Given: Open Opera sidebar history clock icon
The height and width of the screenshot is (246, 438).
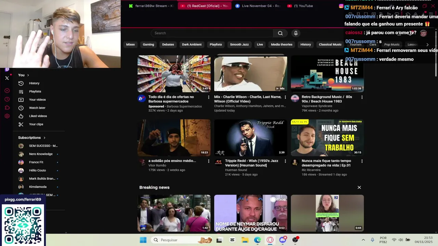Looking at the screenshot, I should click(7, 99).
